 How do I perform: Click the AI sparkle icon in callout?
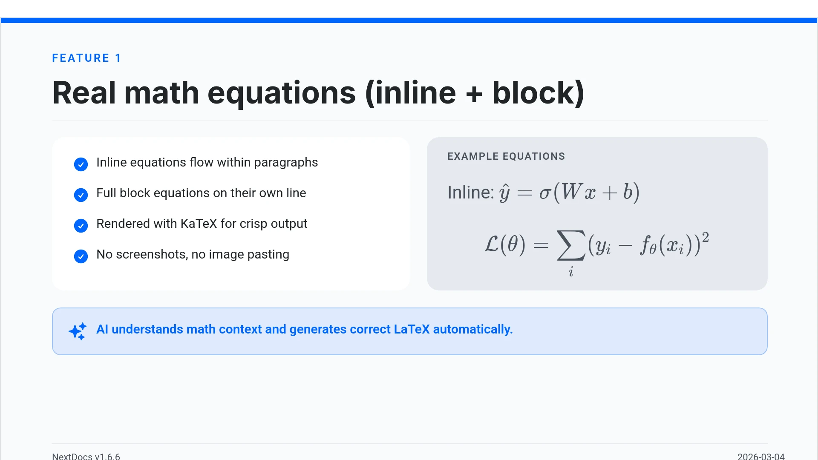(78, 331)
